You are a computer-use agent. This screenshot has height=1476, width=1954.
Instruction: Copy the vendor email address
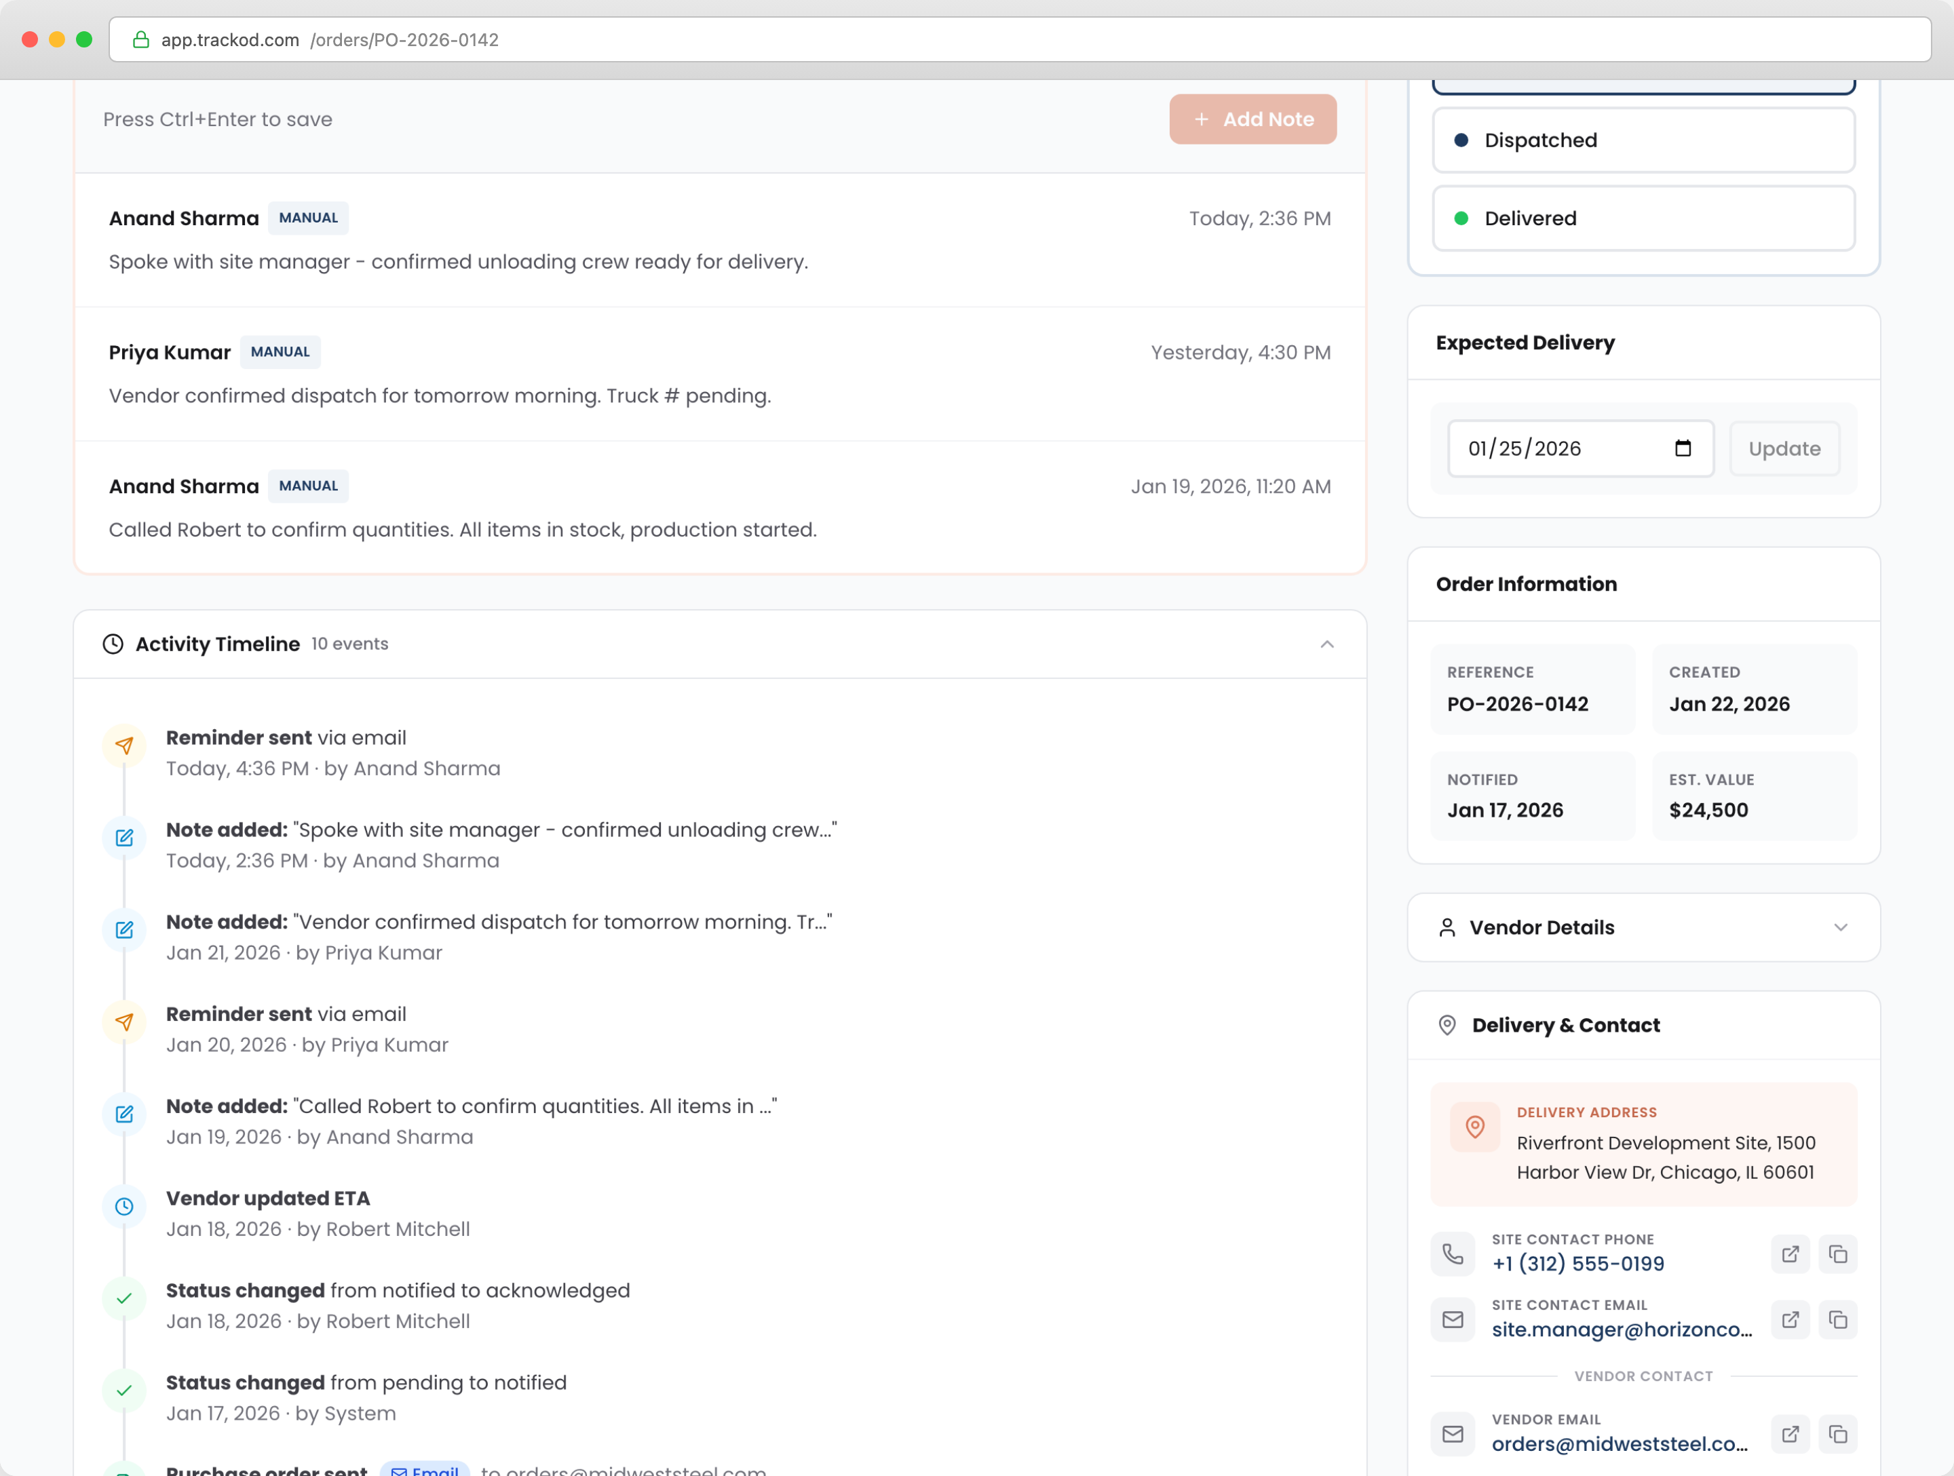[x=1837, y=1433]
